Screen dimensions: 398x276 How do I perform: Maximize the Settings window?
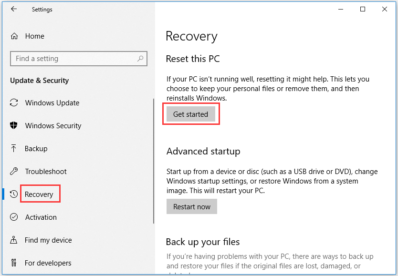(x=363, y=10)
